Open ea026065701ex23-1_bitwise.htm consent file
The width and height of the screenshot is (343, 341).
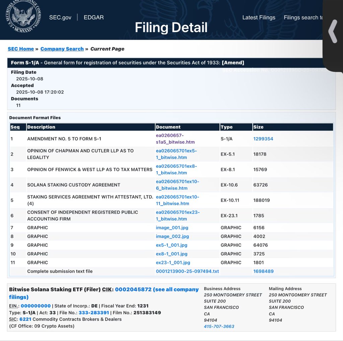[x=178, y=216]
